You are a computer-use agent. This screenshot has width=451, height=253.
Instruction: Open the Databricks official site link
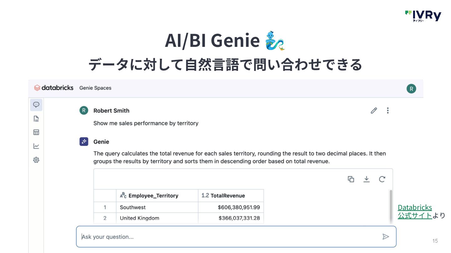coord(415,211)
